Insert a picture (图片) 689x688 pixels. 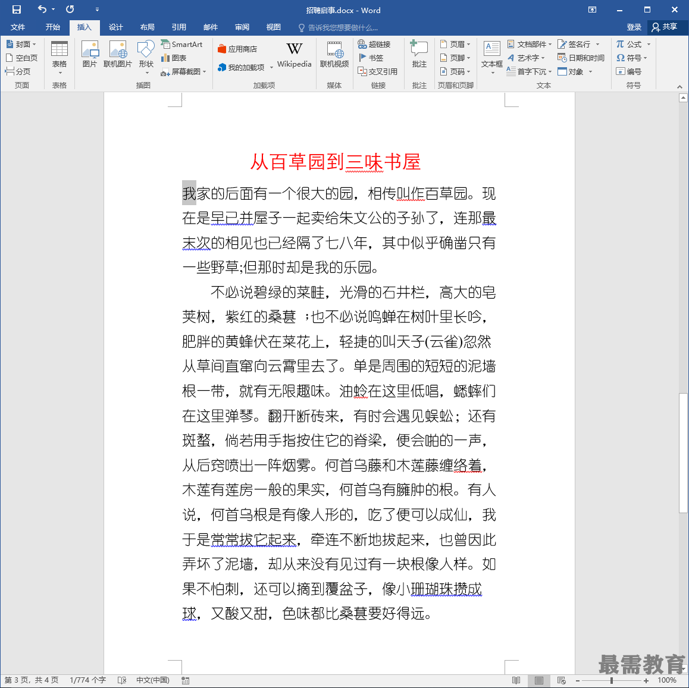click(x=90, y=55)
